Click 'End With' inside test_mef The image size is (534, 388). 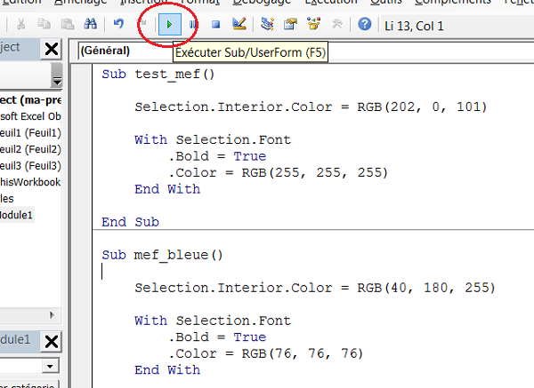click(167, 189)
